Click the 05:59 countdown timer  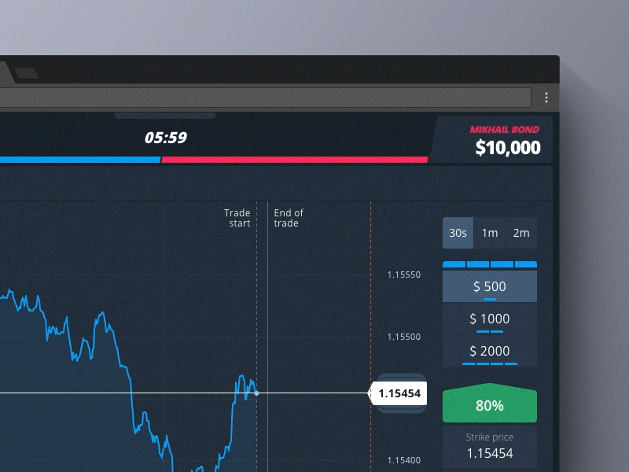point(166,137)
